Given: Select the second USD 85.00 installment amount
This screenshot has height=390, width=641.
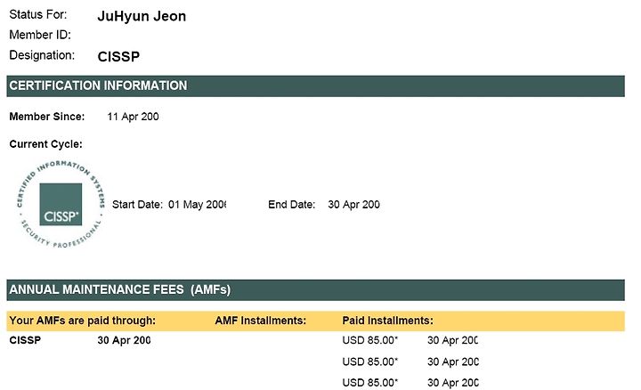Looking at the screenshot, I should click(370, 362).
